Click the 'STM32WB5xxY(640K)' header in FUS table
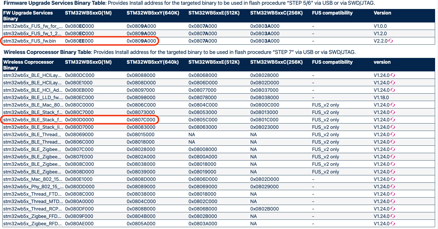The width and height of the screenshot is (438, 229). 153,13
